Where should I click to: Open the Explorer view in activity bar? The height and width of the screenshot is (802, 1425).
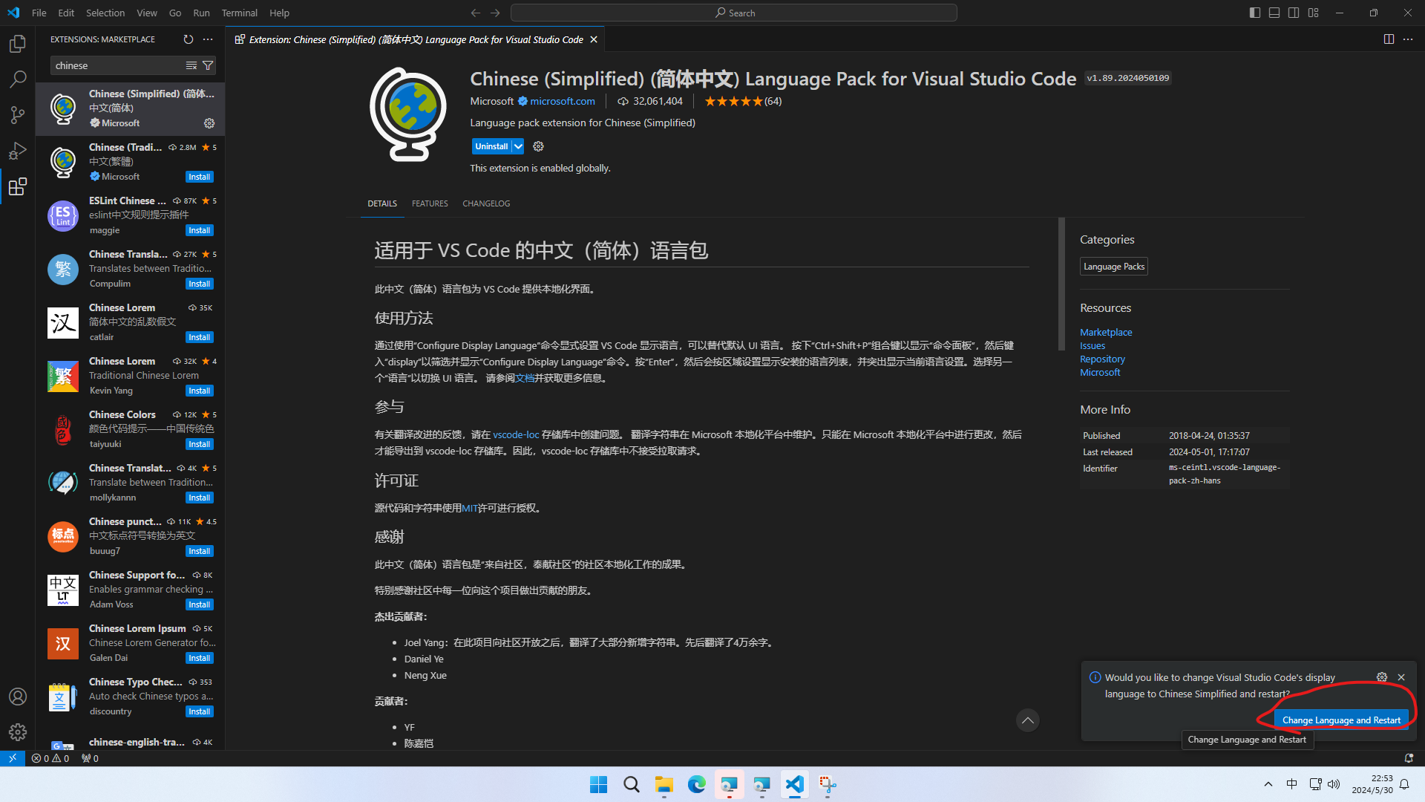tap(18, 44)
